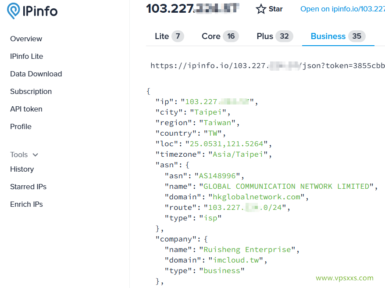Expand the Tools section chevron
Screen dimensions: 385x288
[x=36, y=155]
